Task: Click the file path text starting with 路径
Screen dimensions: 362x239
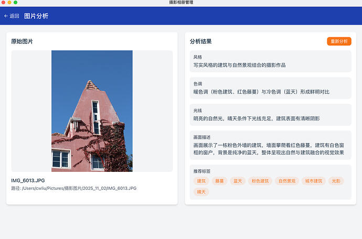Action: click(x=73, y=188)
